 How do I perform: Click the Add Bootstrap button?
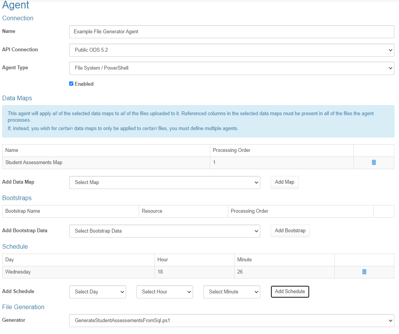tap(290, 231)
